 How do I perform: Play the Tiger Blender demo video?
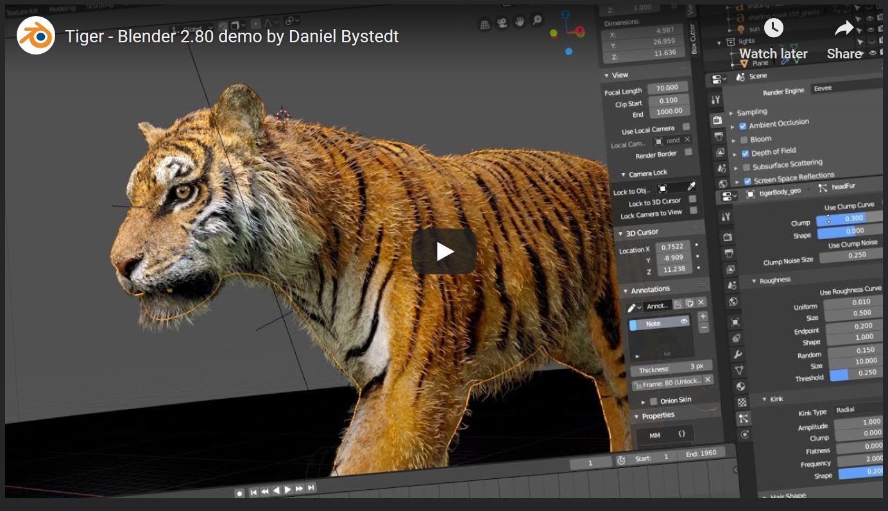tap(444, 251)
